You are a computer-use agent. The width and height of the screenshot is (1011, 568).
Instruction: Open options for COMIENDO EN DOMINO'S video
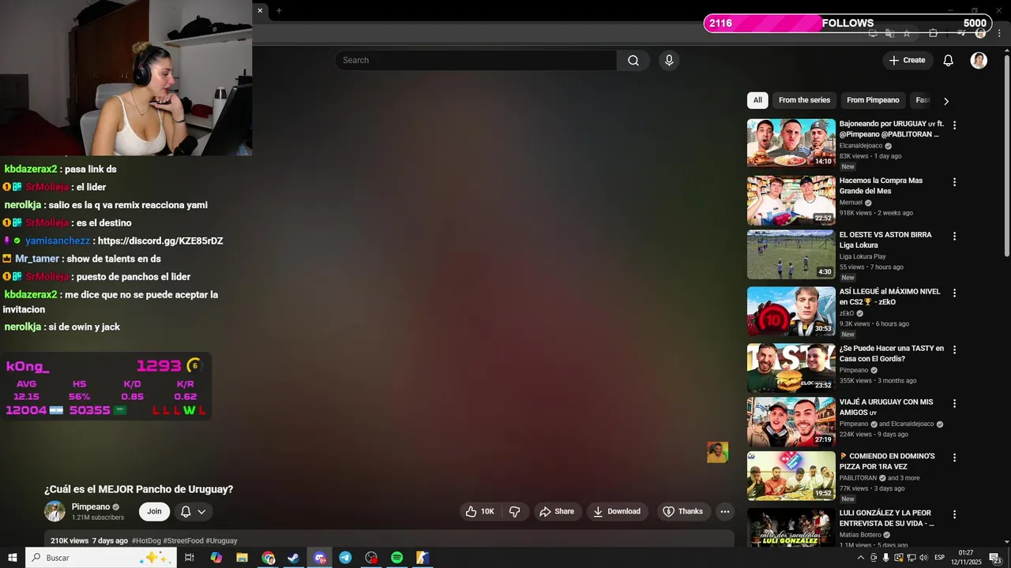(954, 458)
